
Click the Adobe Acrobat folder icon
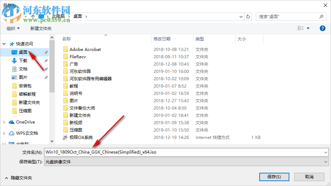pos(65,50)
